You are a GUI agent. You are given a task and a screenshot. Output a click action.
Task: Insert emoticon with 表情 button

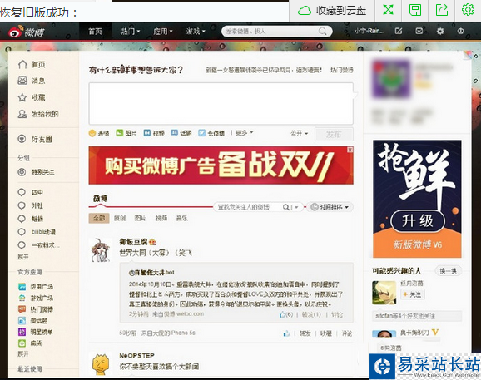[x=99, y=133]
